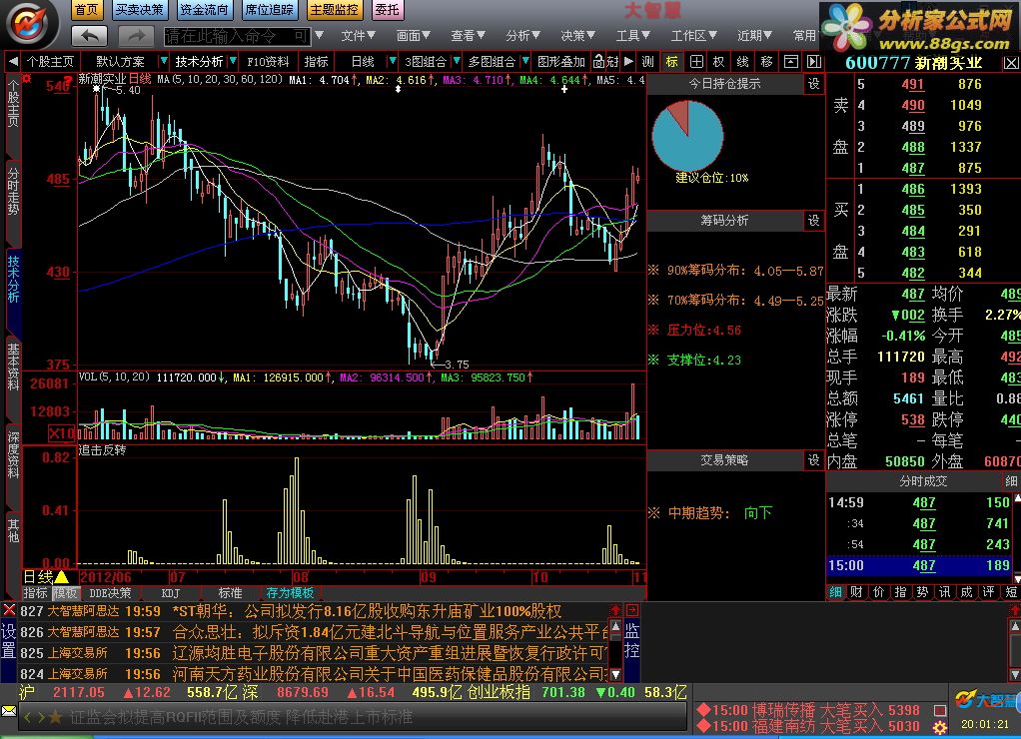Switch to the 价 price tab

[x=879, y=592]
